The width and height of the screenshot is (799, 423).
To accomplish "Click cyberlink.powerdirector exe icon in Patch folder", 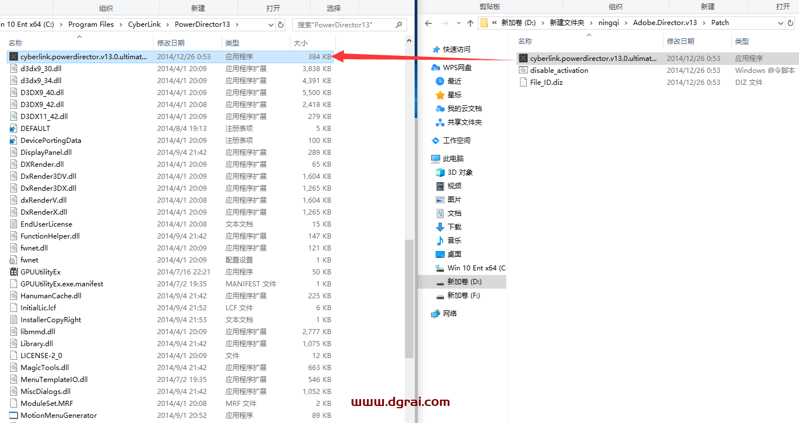I will (523, 58).
